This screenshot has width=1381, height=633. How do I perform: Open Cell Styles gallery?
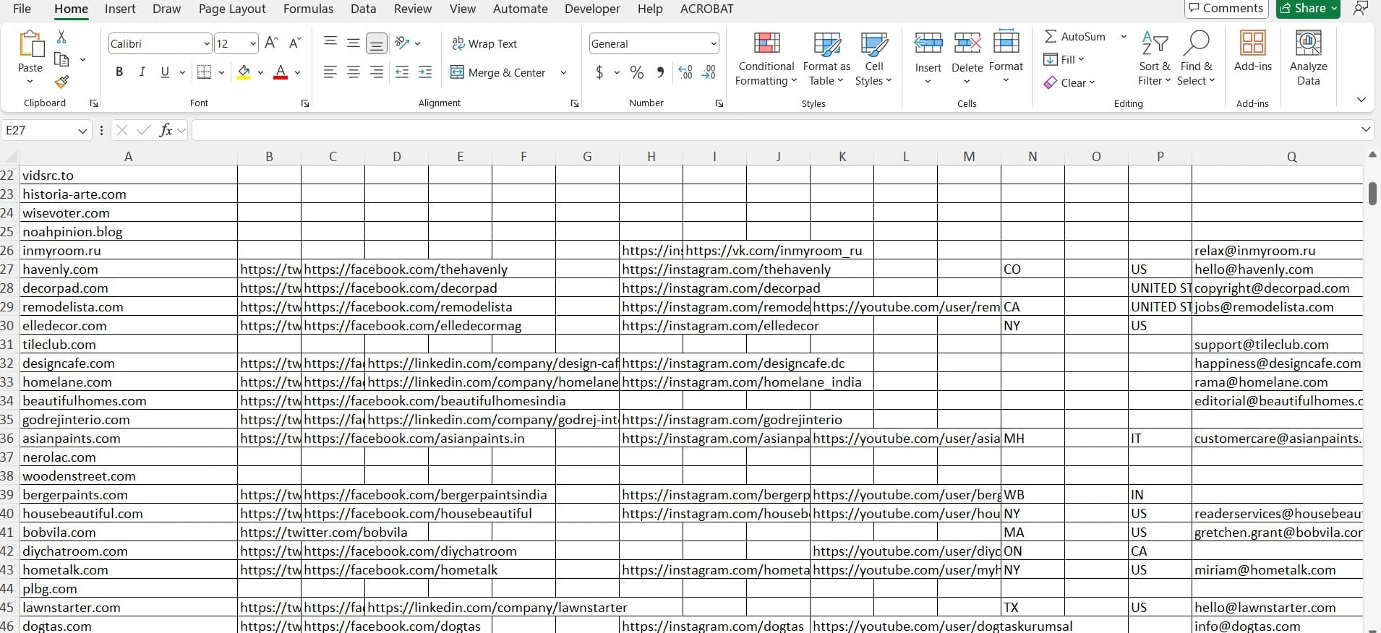pos(873,59)
